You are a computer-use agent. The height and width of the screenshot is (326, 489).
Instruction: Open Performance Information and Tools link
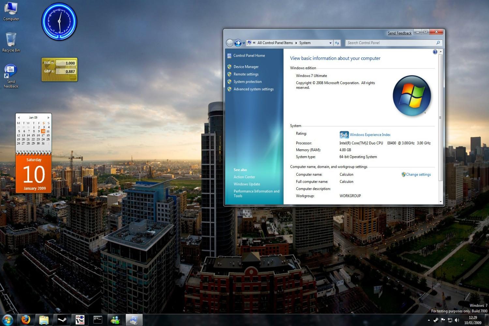256,193
